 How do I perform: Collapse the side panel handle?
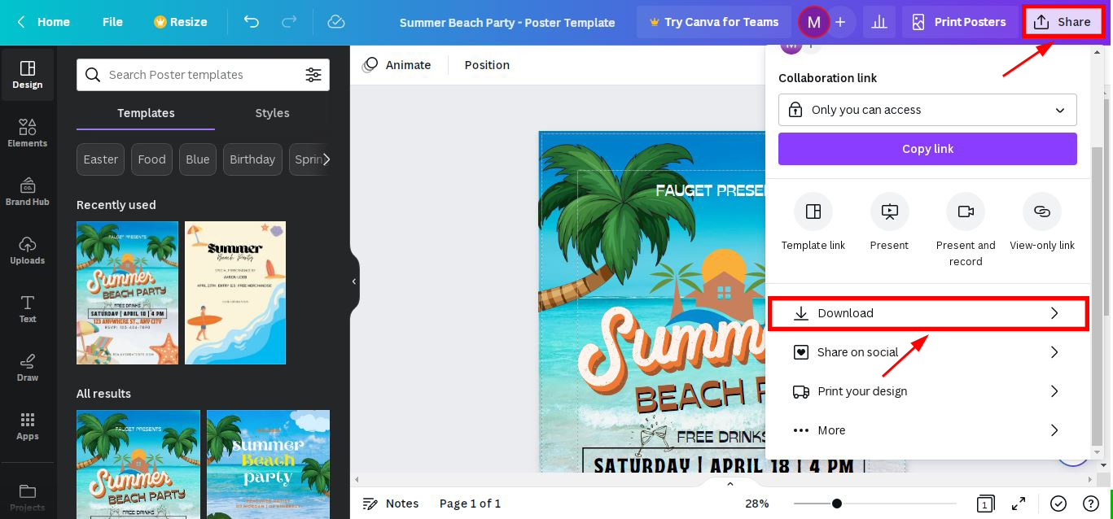coord(354,281)
